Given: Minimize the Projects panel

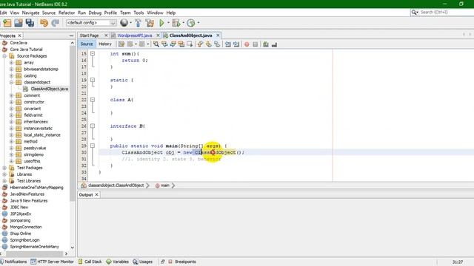Looking at the screenshot, I should [71, 35].
